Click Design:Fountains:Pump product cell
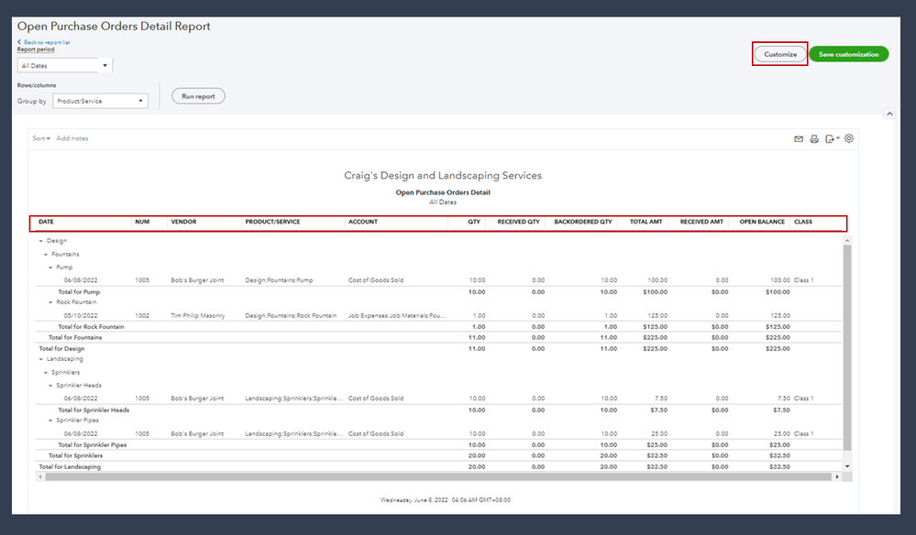The height and width of the screenshot is (535, 916). (x=279, y=280)
